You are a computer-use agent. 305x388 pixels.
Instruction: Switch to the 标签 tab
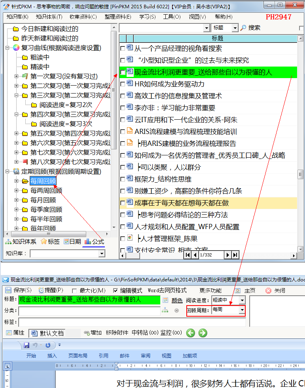50,241
